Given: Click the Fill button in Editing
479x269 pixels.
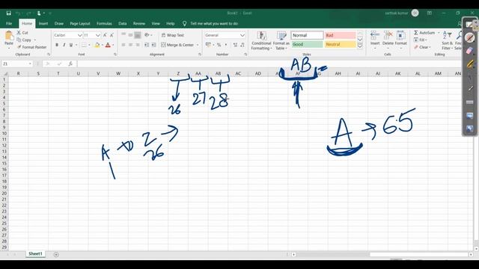Looking at the screenshot, I should point(421,40).
